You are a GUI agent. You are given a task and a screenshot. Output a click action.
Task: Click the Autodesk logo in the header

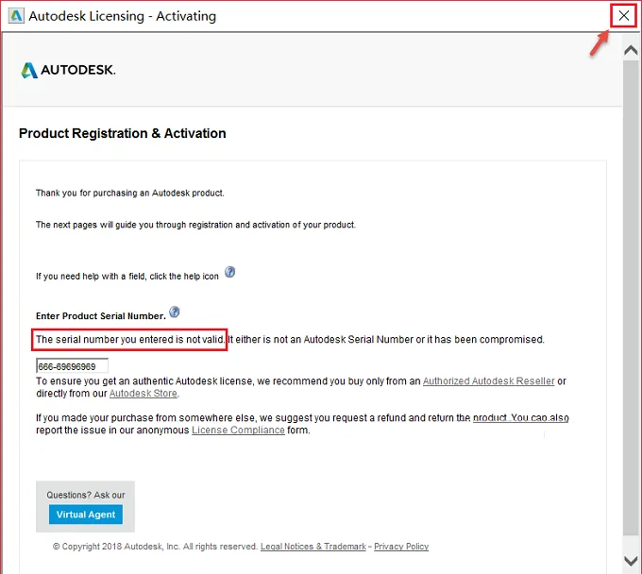(68, 70)
